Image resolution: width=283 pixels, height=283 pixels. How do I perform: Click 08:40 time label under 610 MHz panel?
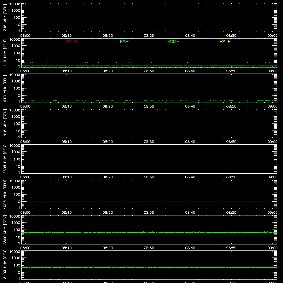point(190,106)
